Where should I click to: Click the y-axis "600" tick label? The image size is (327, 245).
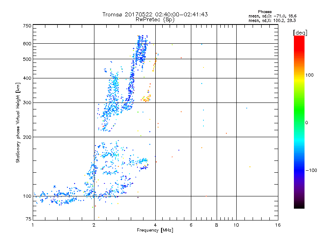coord(27,44)
